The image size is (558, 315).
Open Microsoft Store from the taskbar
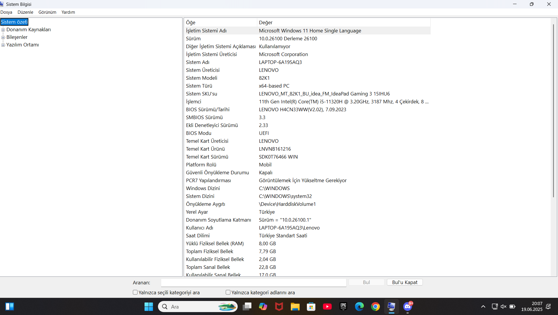coord(311,307)
